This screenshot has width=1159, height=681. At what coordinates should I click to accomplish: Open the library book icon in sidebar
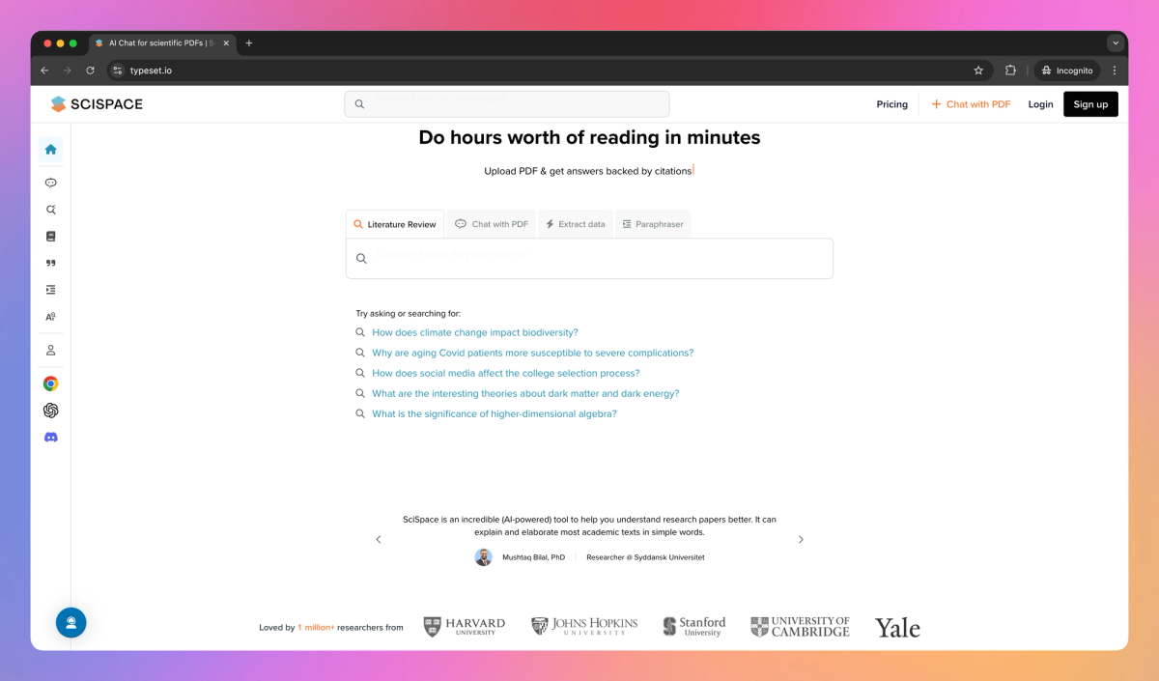pyautogui.click(x=51, y=236)
